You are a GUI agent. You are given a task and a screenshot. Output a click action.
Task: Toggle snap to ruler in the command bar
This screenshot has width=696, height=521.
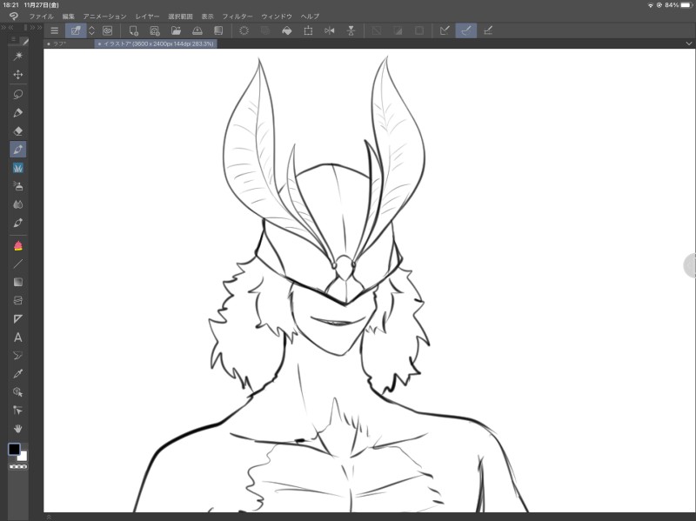(x=445, y=30)
